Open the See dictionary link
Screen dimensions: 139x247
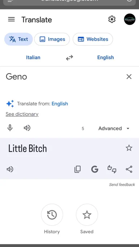point(22,114)
